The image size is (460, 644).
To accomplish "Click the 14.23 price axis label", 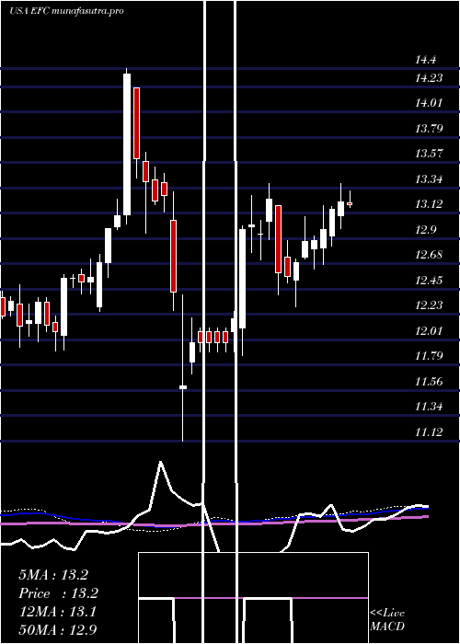I will tap(429, 77).
